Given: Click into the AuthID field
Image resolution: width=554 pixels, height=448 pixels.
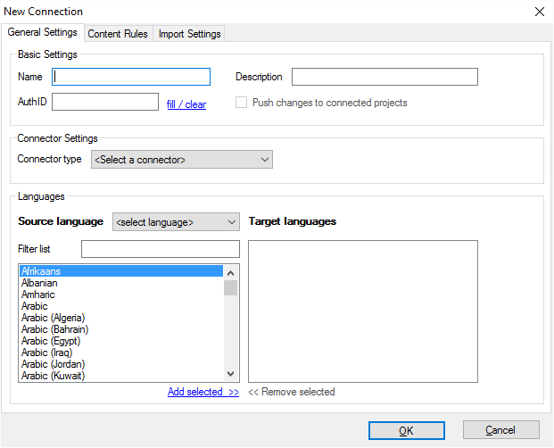Looking at the screenshot, I should click(x=105, y=103).
